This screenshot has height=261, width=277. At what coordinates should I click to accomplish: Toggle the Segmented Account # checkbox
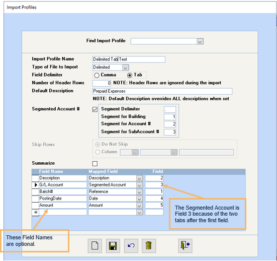[95, 109]
